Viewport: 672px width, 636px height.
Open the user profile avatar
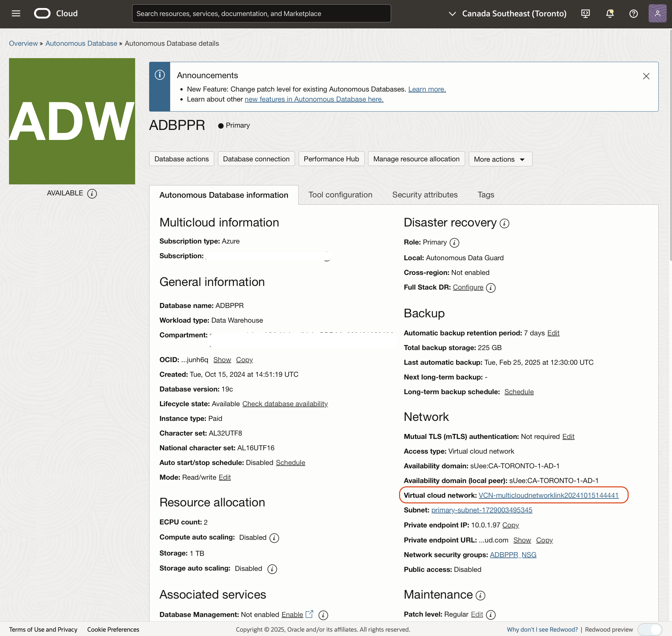tap(657, 14)
